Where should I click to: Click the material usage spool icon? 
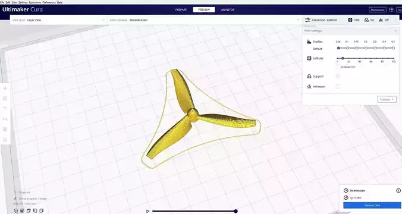click(346, 197)
